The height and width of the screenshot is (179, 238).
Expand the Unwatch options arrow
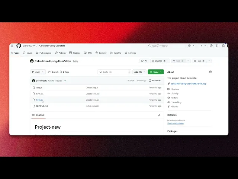point(168,61)
